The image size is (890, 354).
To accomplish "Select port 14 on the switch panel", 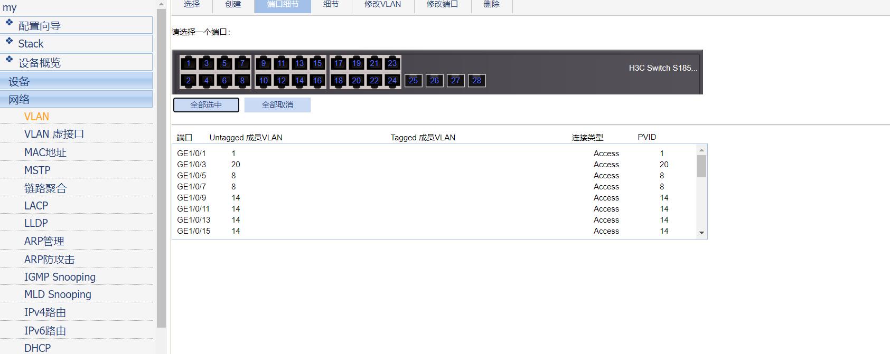I will 299,81.
